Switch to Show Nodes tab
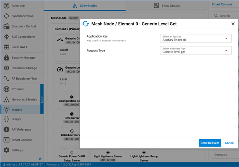 (85, 6)
